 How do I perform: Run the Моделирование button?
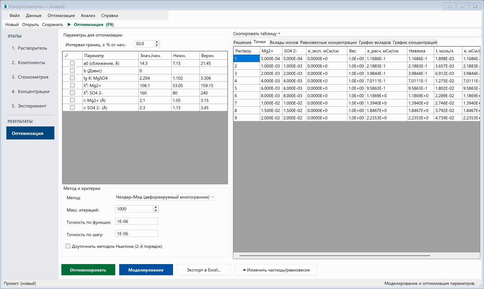[146, 270]
